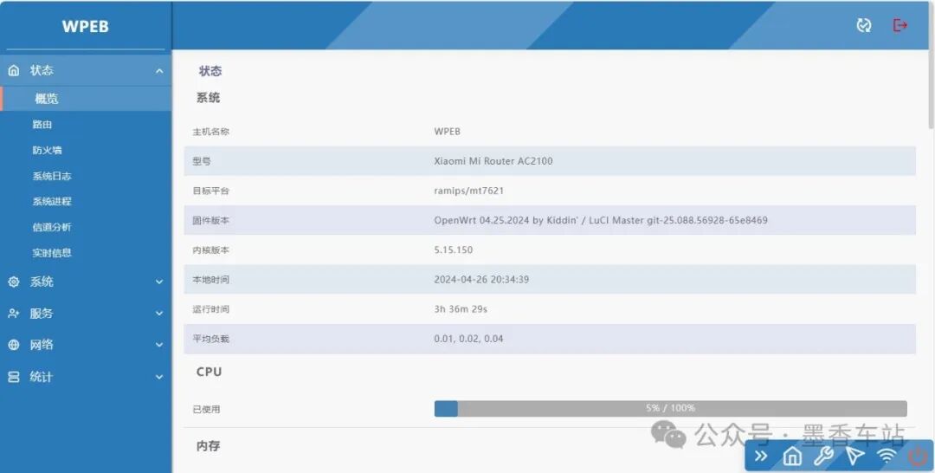This screenshot has height=473, width=935.
Task: Click the 'ramips/mt7621' value
Action: [x=468, y=191]
